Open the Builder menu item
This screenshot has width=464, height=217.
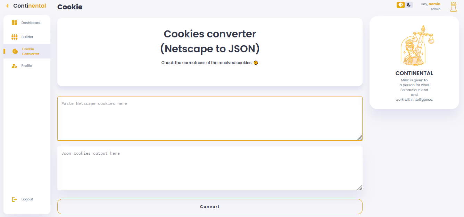(27, 37)
